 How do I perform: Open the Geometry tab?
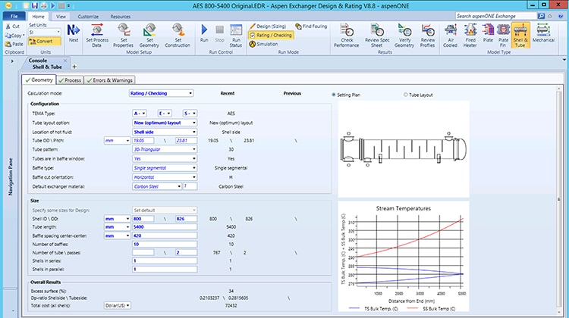(x=39, y=79)
